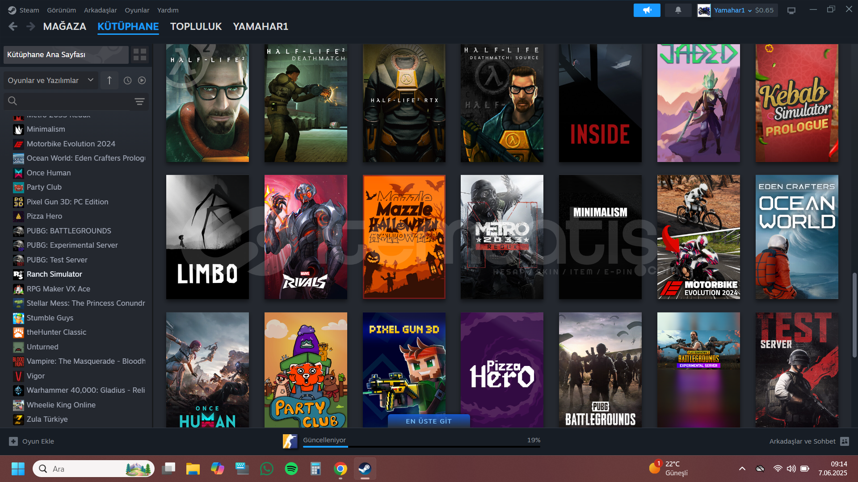Open the notifications bell
The height and width of the screenshot is (482, 858).
coord(678,10)
